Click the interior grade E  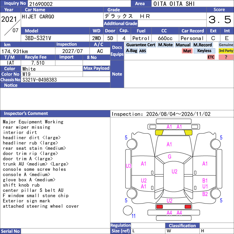227,38
